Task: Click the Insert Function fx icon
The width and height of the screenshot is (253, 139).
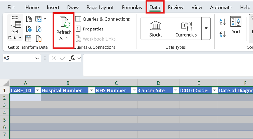Action: 72,58
